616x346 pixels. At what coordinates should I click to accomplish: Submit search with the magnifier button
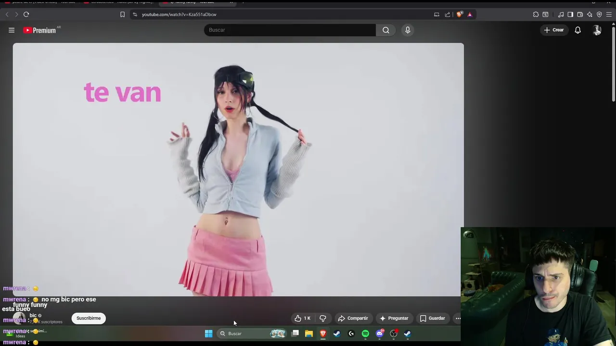[x=386, y=30]
